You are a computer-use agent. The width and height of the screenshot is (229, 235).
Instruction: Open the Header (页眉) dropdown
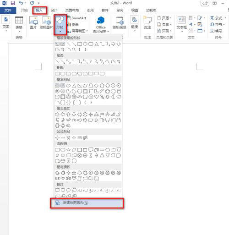click(164, 18)
